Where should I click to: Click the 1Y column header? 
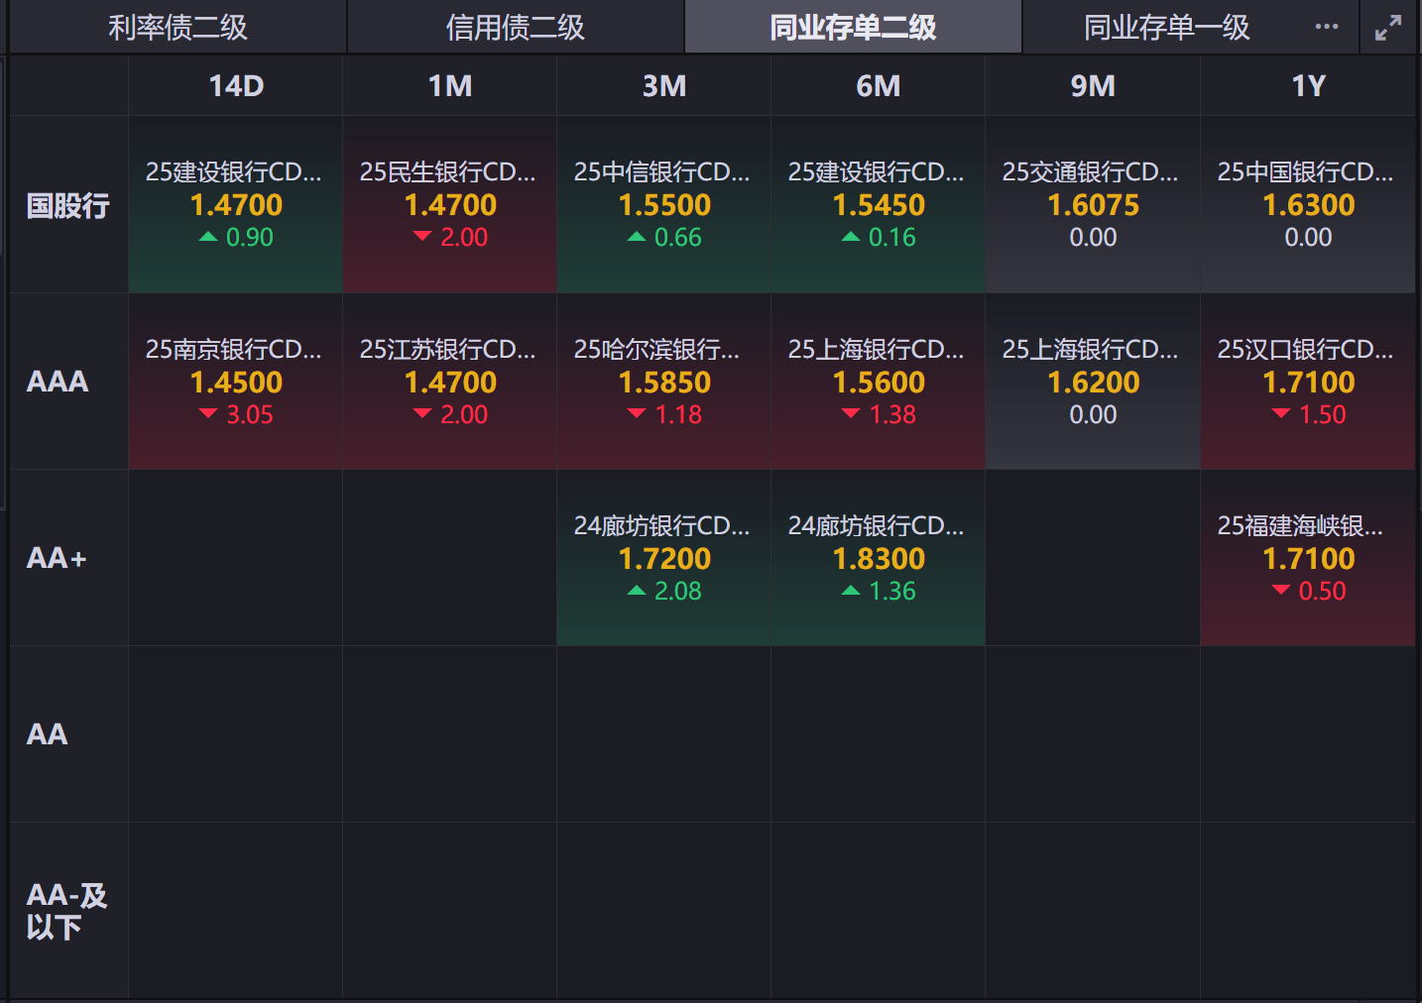click(x=1308, y=86)
